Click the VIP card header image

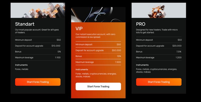(x=98, y=15)
